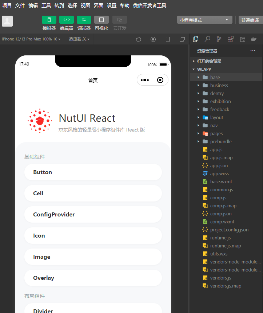Open the comp.js file
This screenshot has height=313, width=263.
226,197
